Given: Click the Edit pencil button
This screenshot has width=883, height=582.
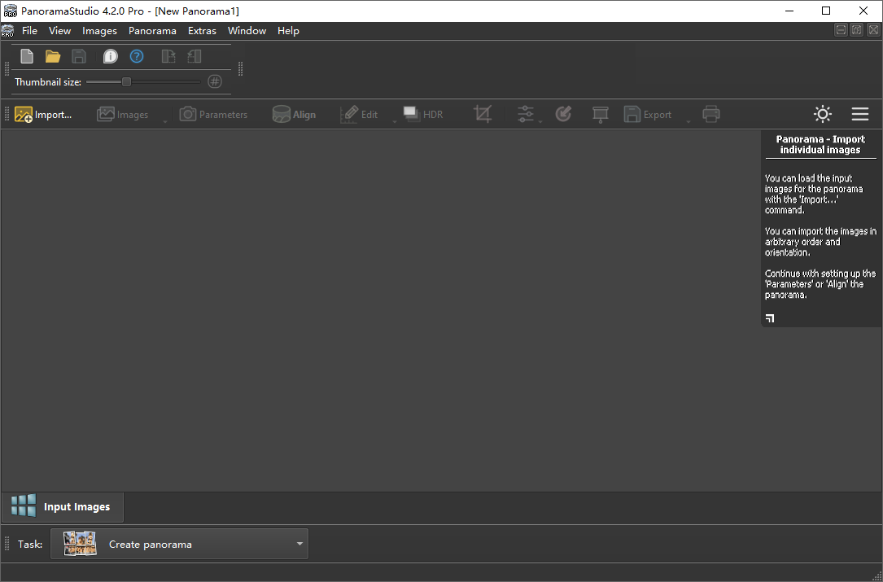Looking at the screenshot, I should point(359,115).
